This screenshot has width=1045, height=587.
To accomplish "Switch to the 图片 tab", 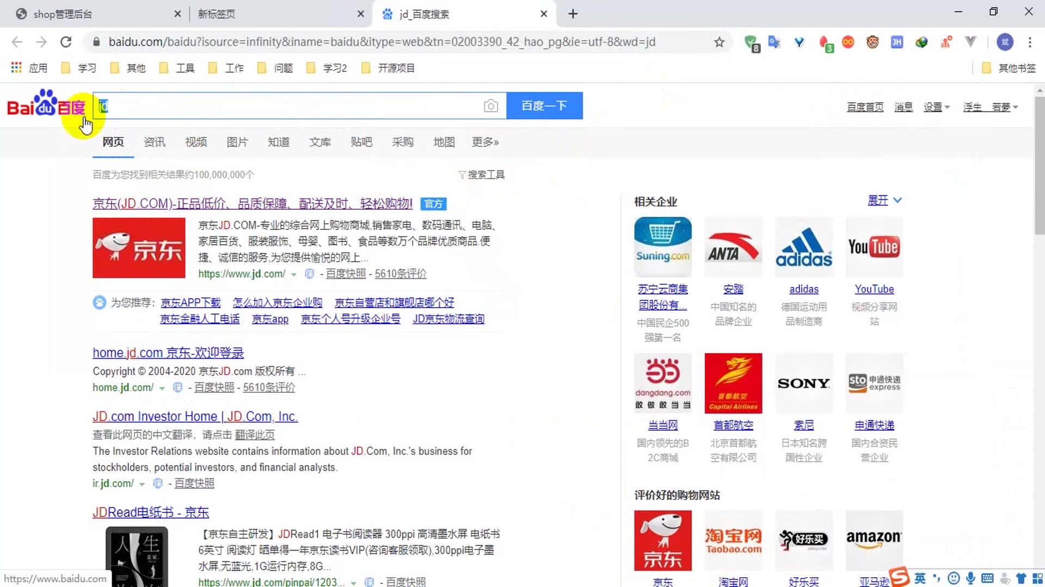I will [x=237, y=142].
